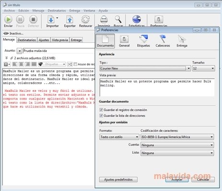Open the Ayuda menu
Screen dimensions: 222x191
point(103,11)
